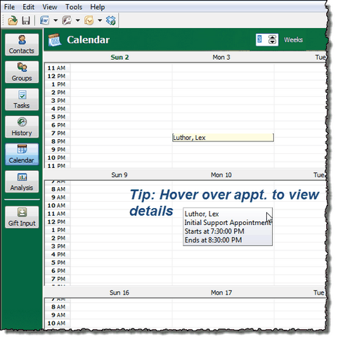Open the History sidebar view
The height and width of the screenshot is (341, 338).
click(22, 127)
